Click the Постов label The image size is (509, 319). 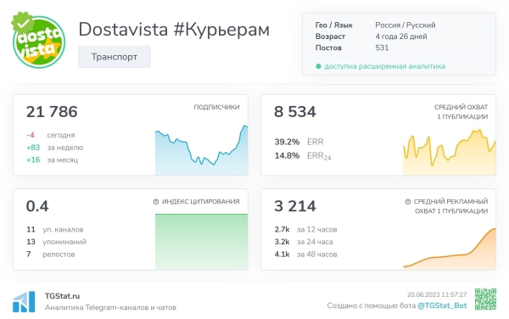(x=328, y=48)
